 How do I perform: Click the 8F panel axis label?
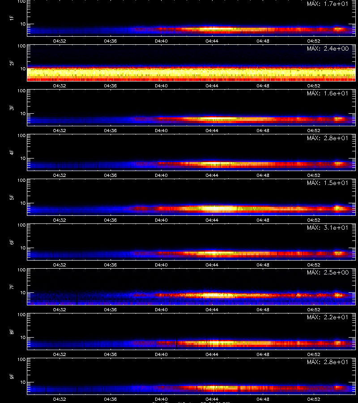(x=12, y=332)
